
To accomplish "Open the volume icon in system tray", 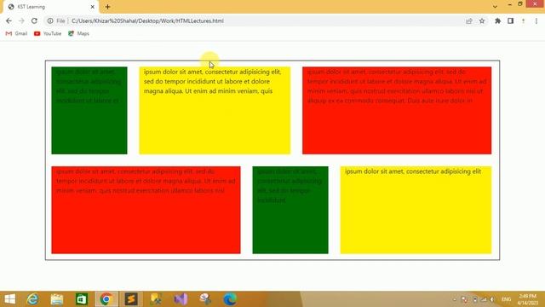I will click(x=492, y=299).
